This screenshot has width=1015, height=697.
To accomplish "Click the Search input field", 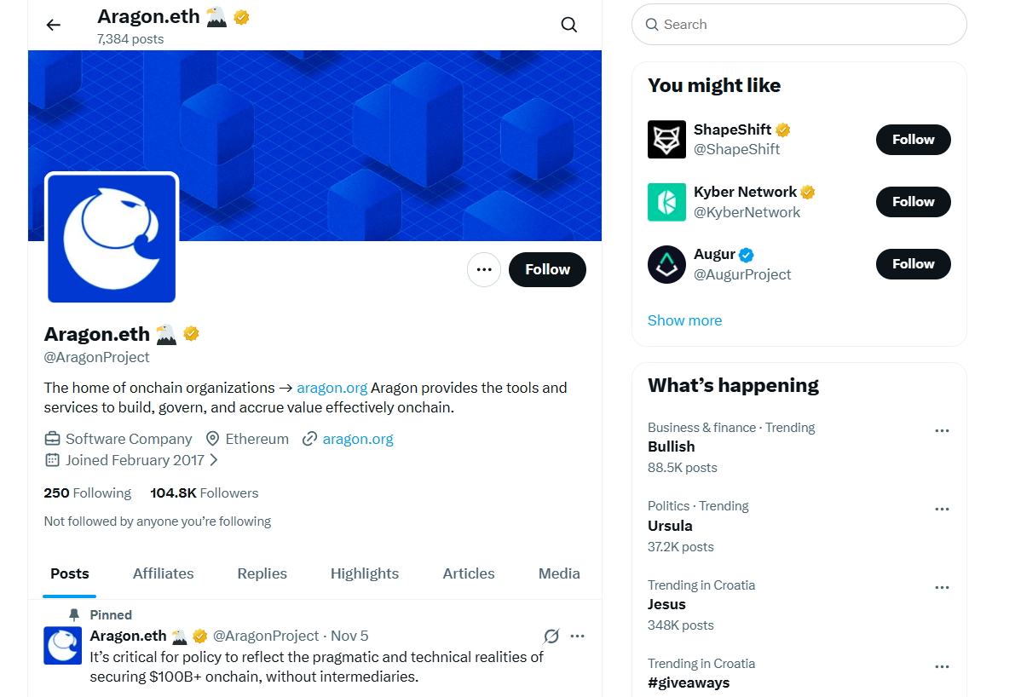I will tap(799, 25).
